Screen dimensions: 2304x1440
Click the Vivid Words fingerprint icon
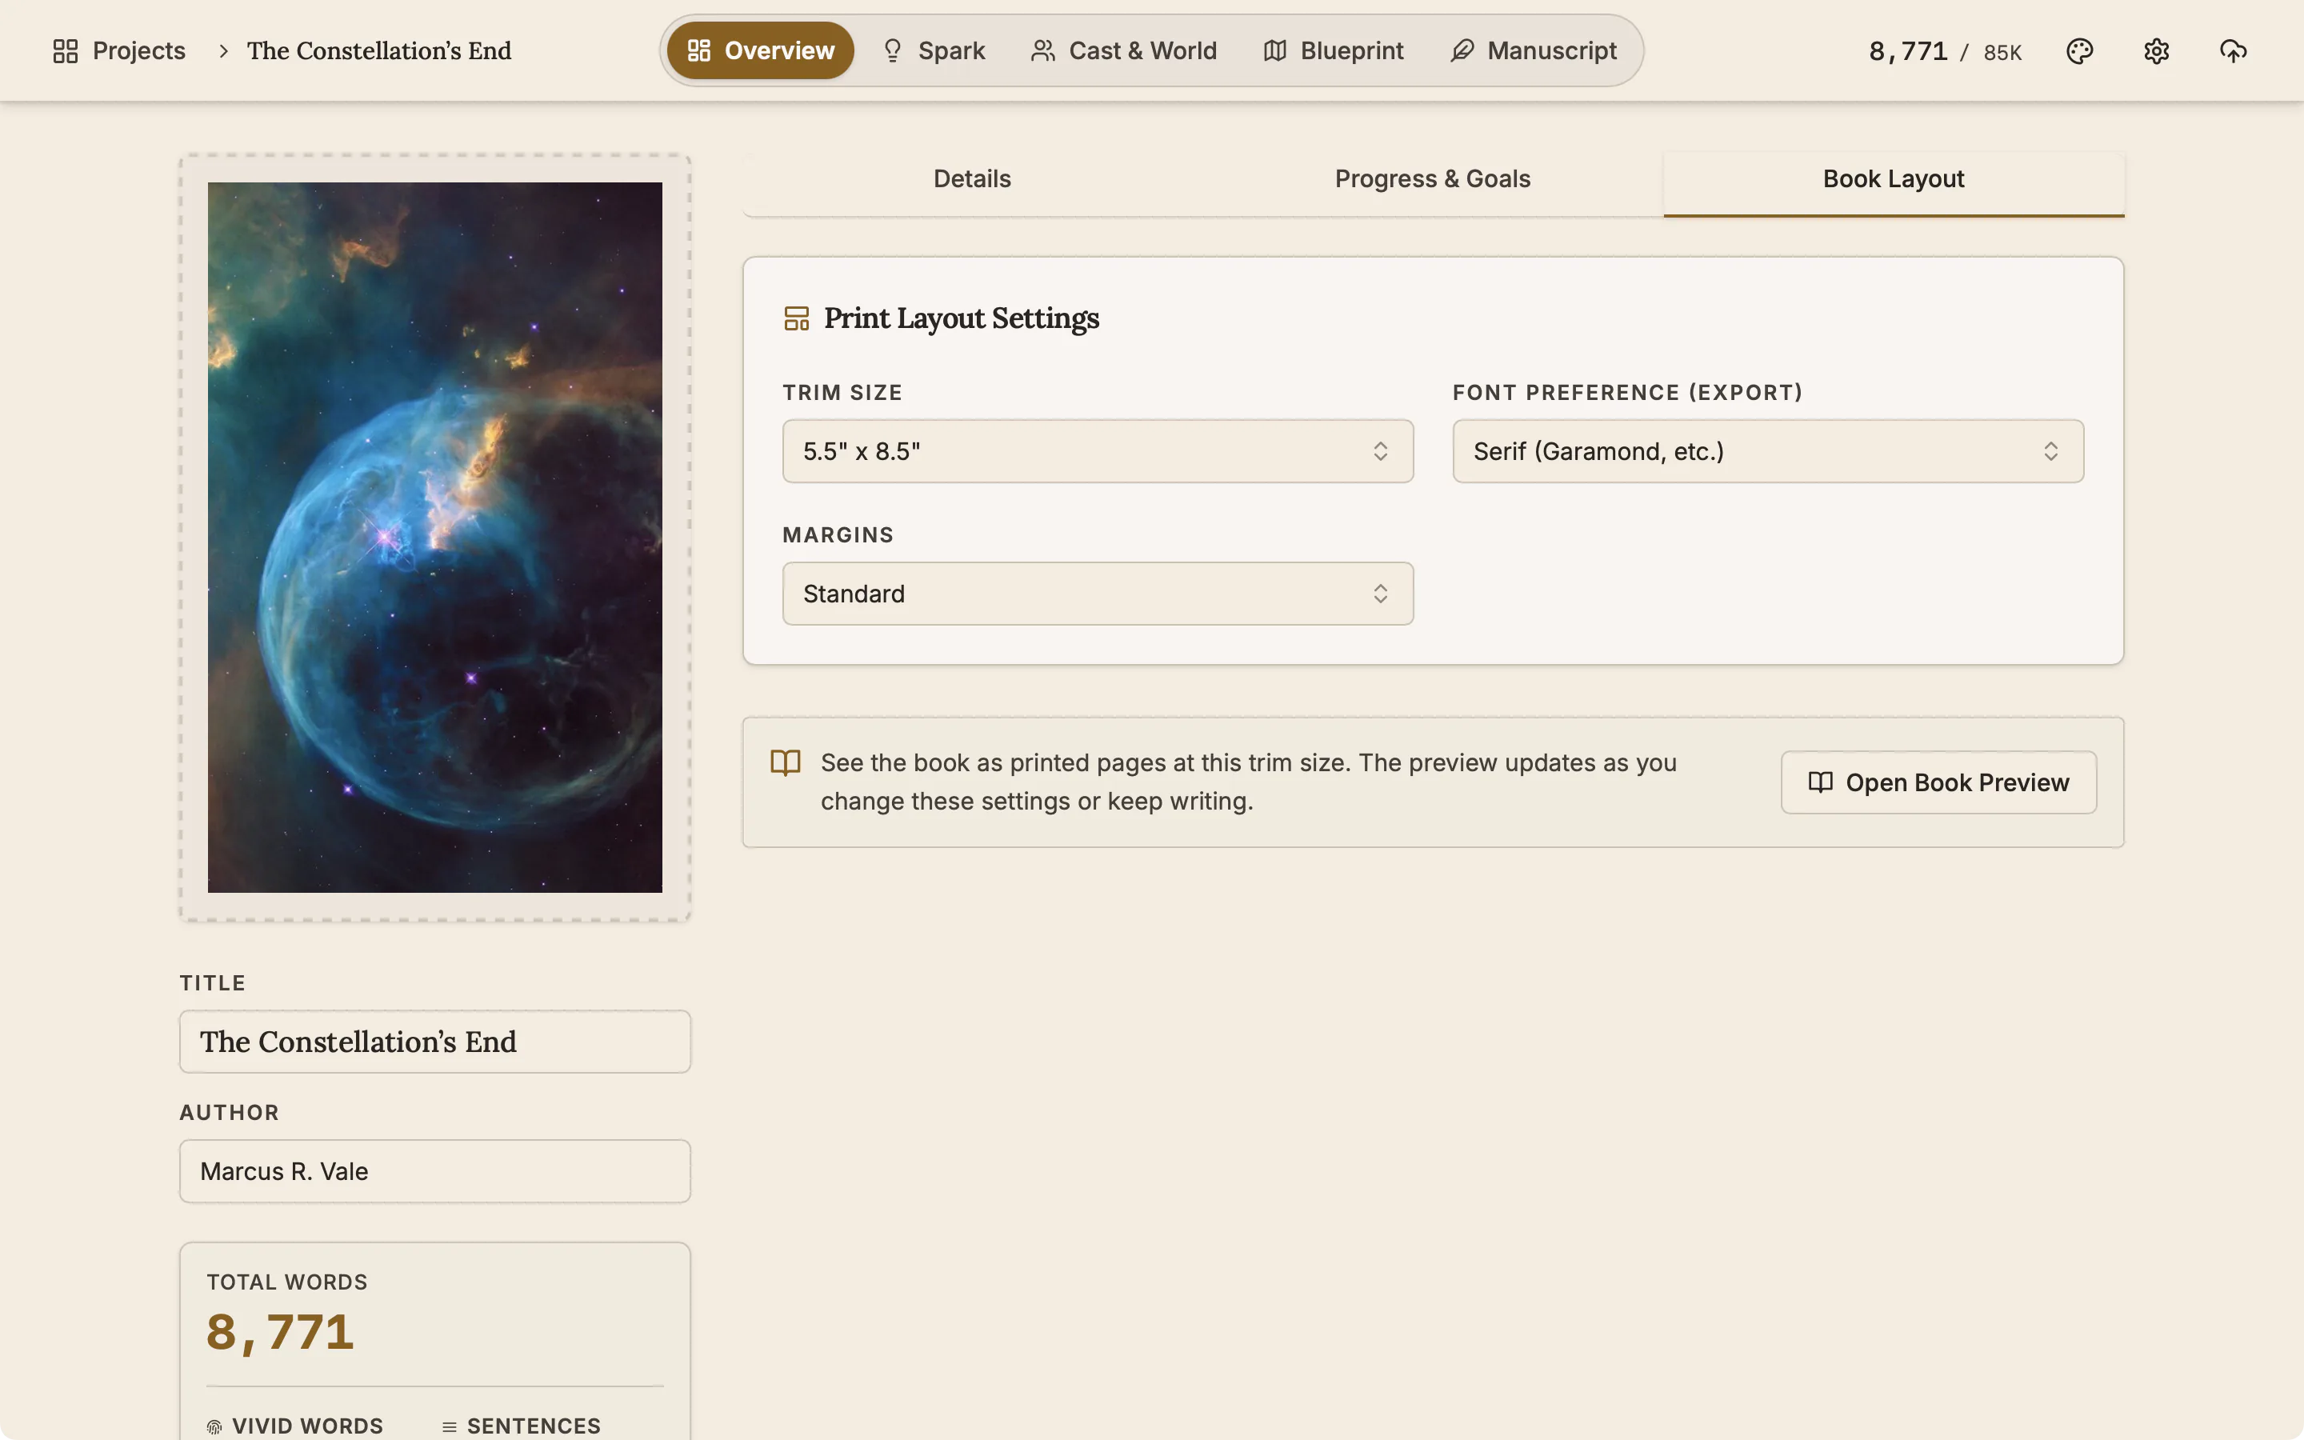[214, 1426]
